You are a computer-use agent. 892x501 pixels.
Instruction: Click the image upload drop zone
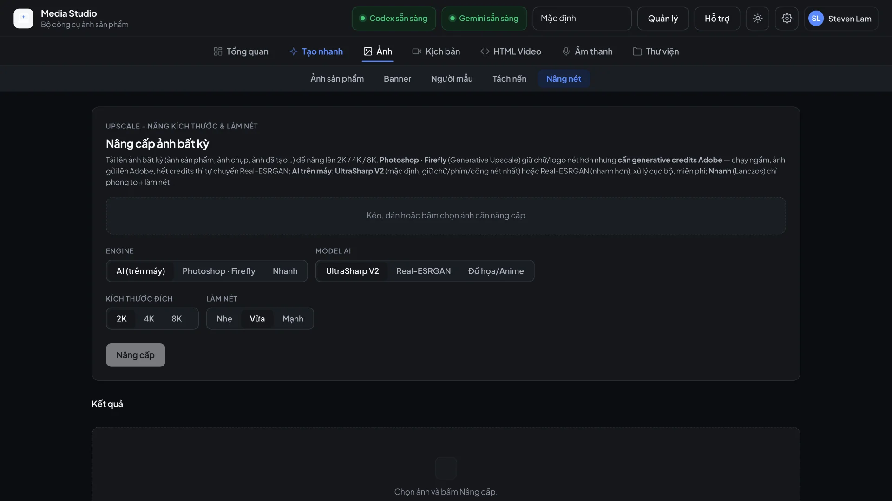click(446, 216)
